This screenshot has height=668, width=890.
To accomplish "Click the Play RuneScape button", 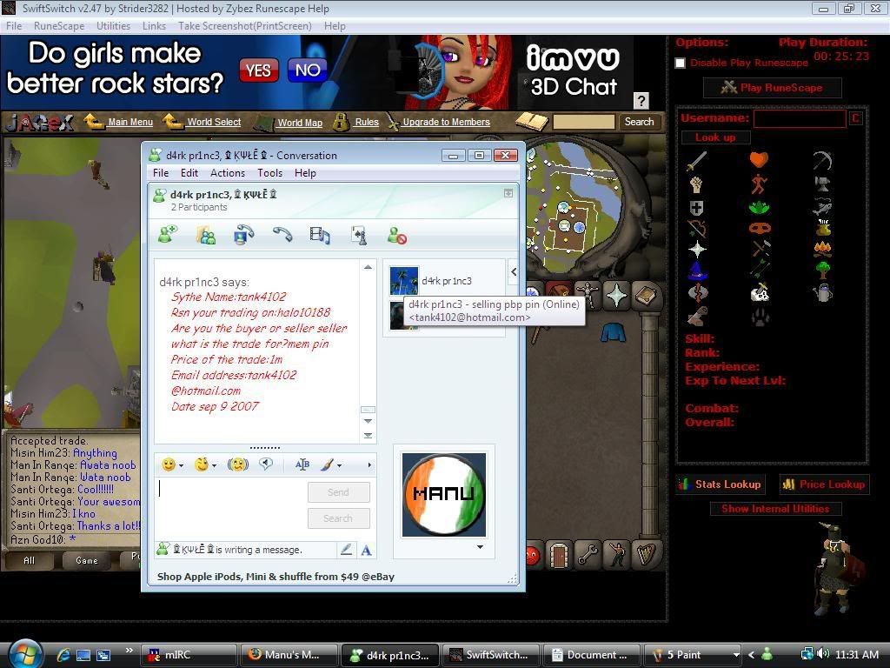I will pos(772,88).
